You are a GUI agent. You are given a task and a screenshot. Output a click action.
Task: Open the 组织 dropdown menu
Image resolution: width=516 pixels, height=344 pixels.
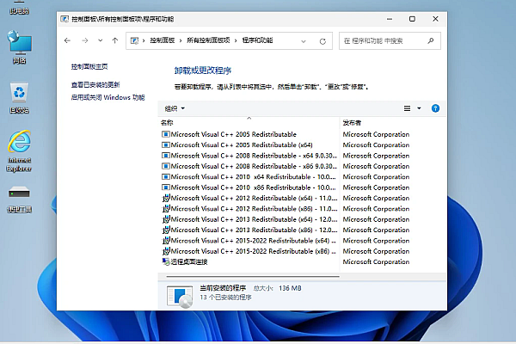(175, 108)
